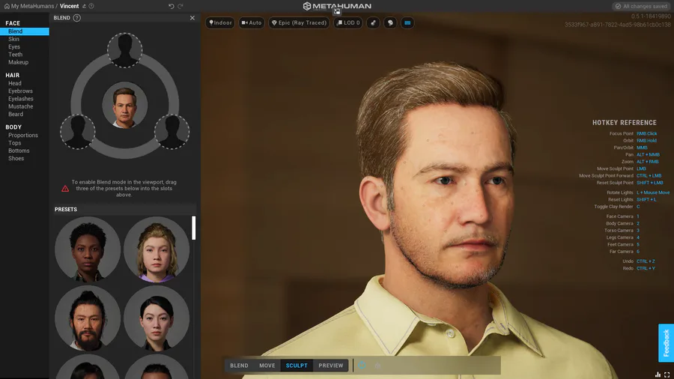This screenshot has width=674, height=379.
Task: Open the Head hair section
Action: click(x=15, y=83)
